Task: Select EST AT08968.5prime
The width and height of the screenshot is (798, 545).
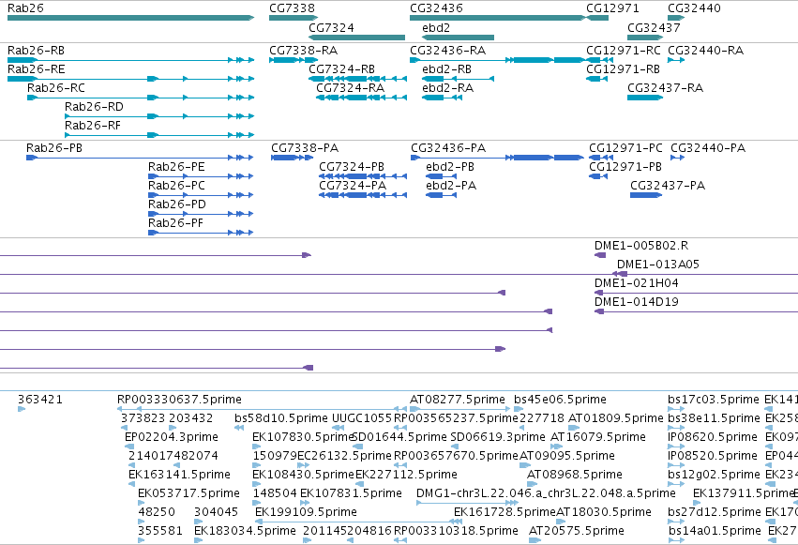Action: pyautogui.click(x=534, y=484)
